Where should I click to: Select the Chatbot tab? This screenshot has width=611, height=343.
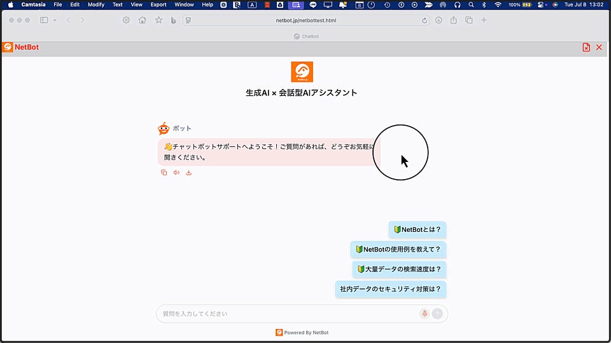tap(306, 36)
